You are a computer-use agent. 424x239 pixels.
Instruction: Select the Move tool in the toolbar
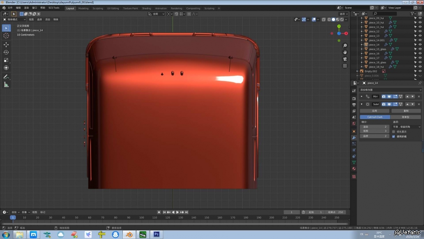pyautogui.click(x=6, y=44)
